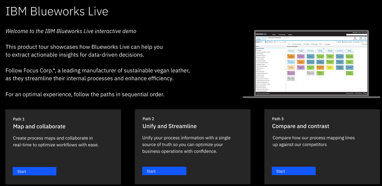382x186 pixels.
Task: Click the Snapshots folder icon
Action: point(361,38)
